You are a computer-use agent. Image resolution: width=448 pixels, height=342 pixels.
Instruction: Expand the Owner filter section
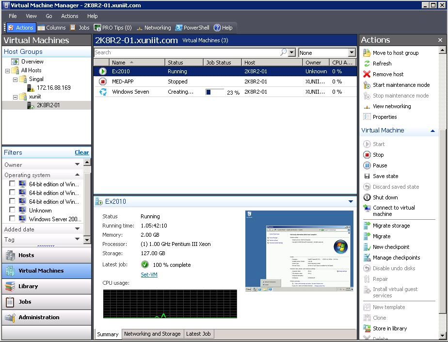tap(77, 164)
